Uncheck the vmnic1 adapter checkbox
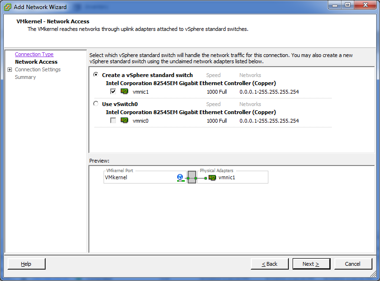380x281 pixels. click(113, 91)
